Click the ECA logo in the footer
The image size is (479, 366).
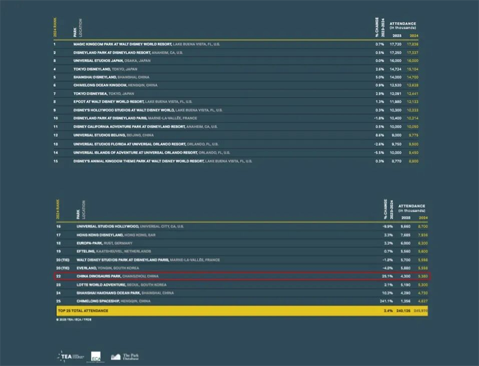pos(96,356)
